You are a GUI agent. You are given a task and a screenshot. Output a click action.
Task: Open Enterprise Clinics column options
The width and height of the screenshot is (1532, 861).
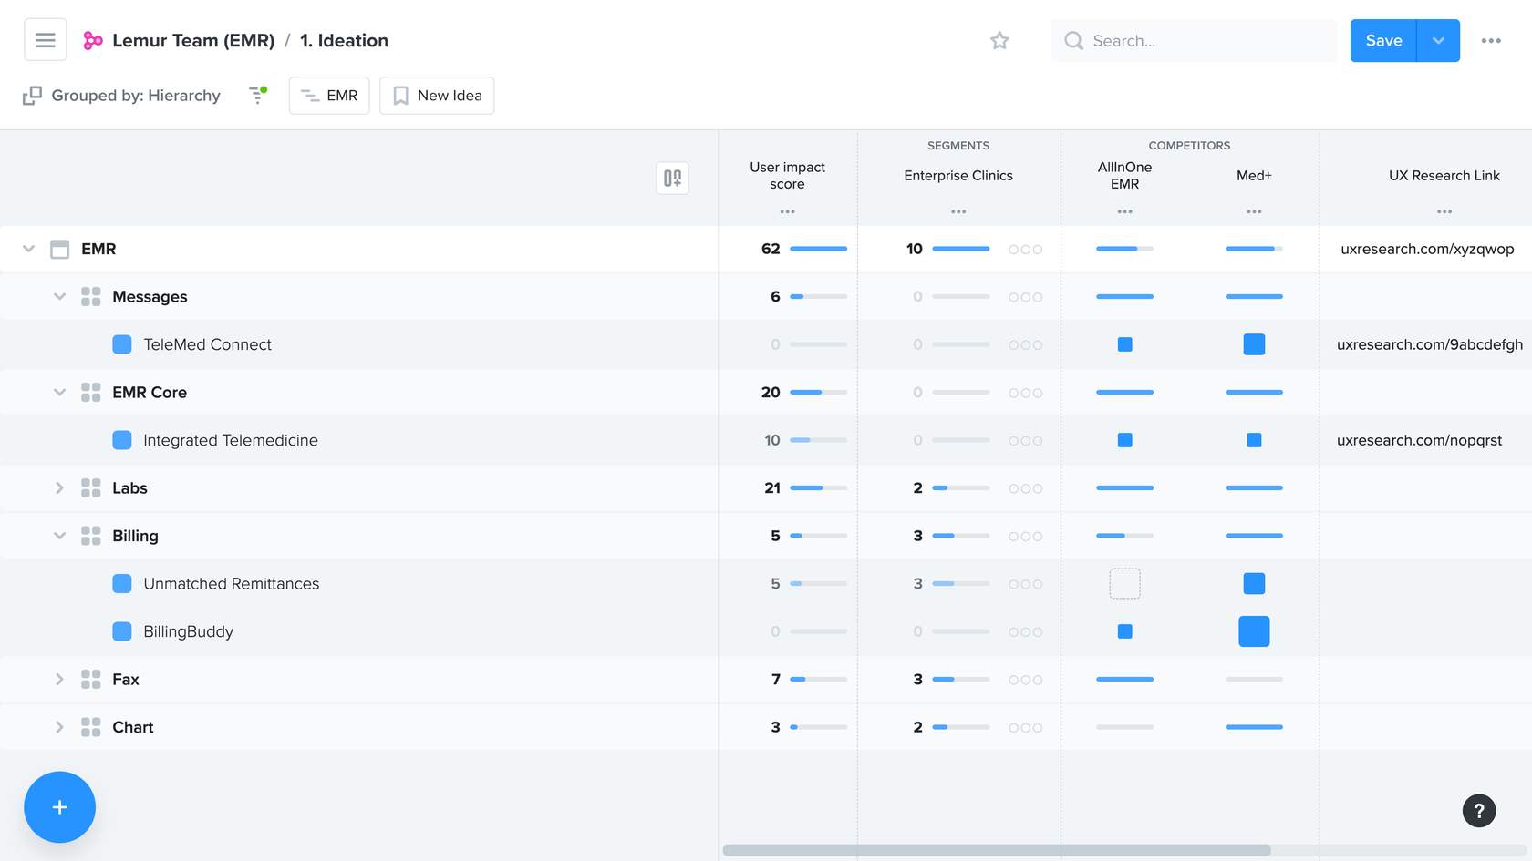pyautogui.click(x=958, y=211)
